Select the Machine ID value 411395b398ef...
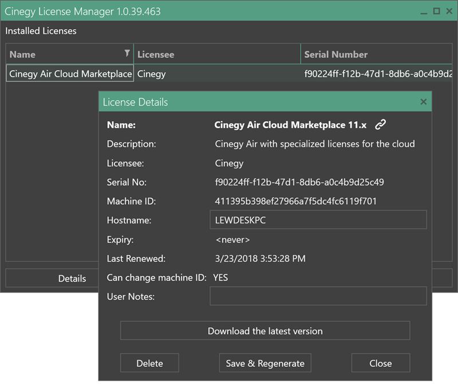Screen dimensions: 458x384 pos(295,201)
